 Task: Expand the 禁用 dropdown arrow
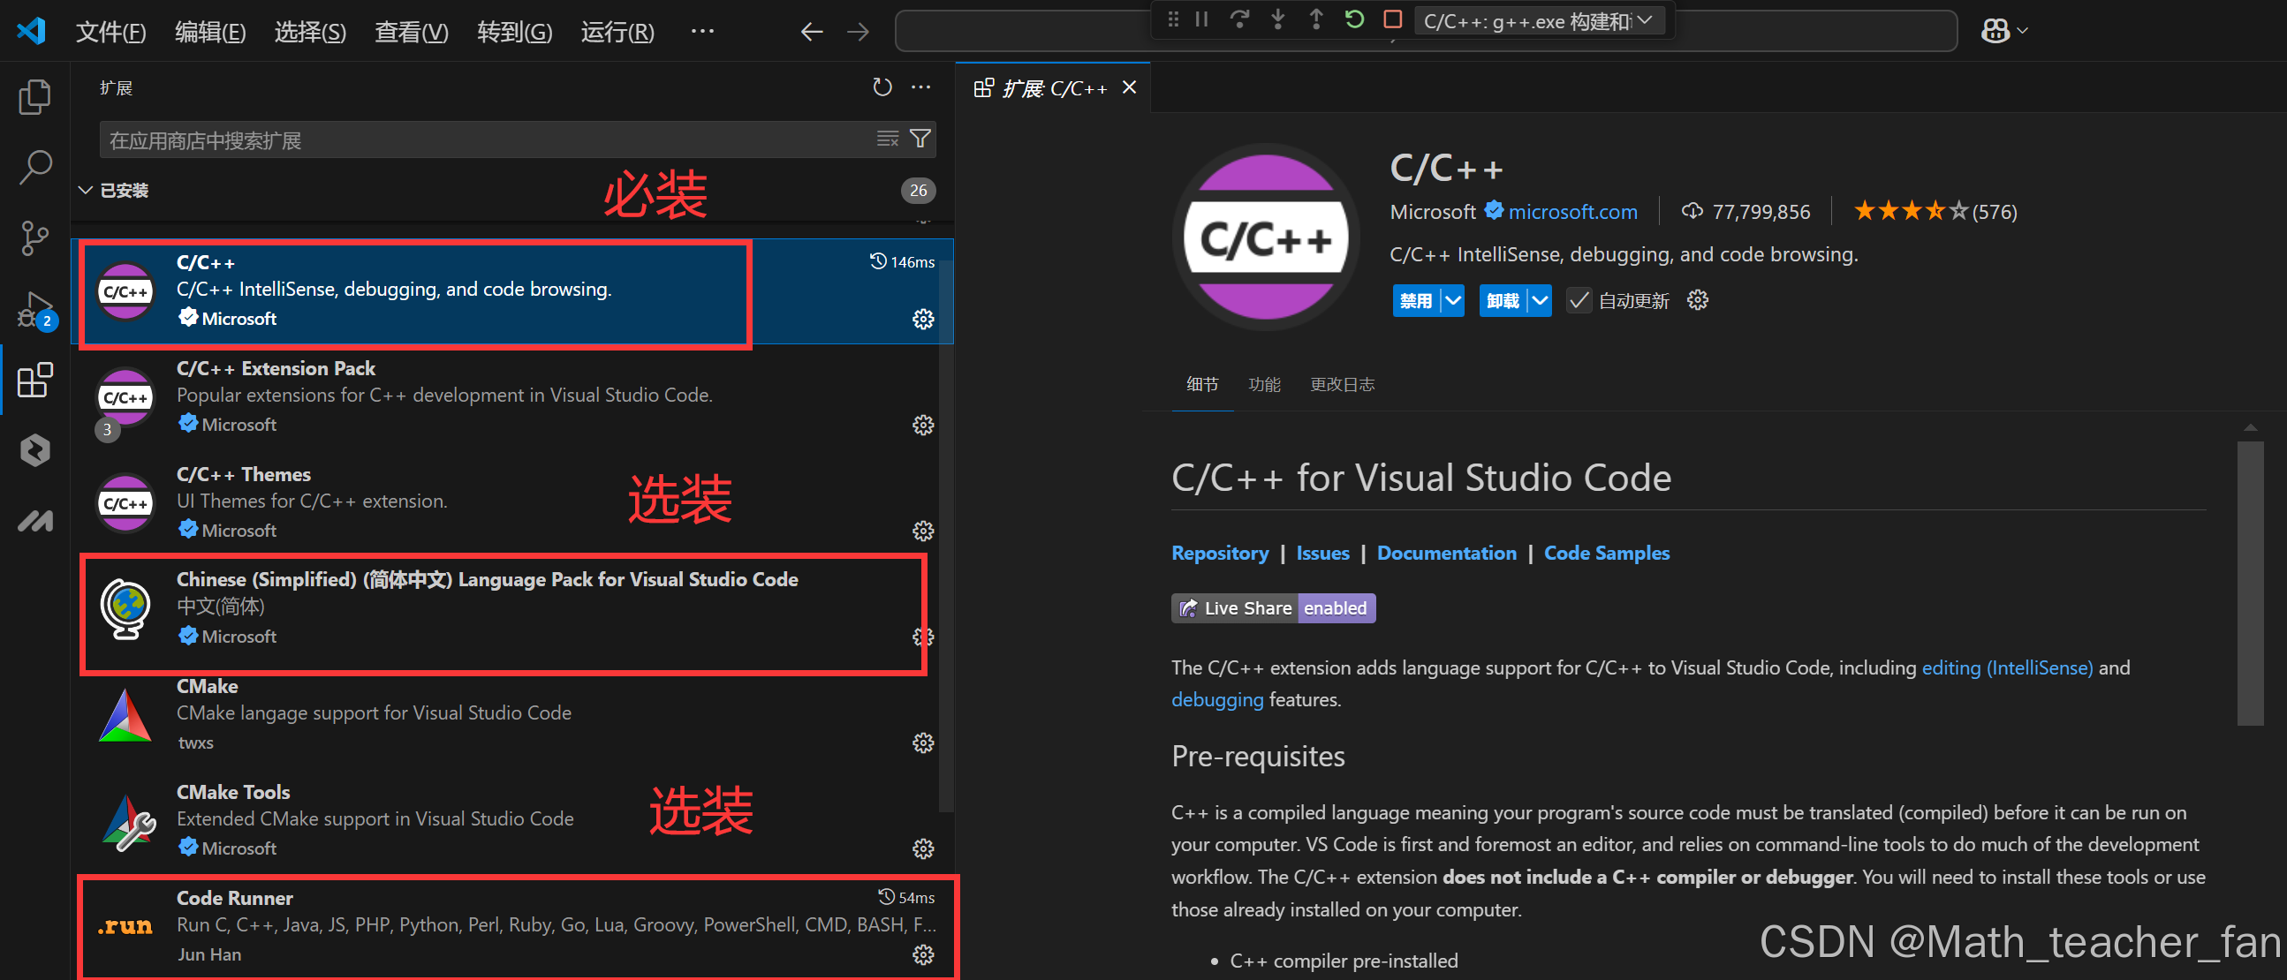(1452, 301)
